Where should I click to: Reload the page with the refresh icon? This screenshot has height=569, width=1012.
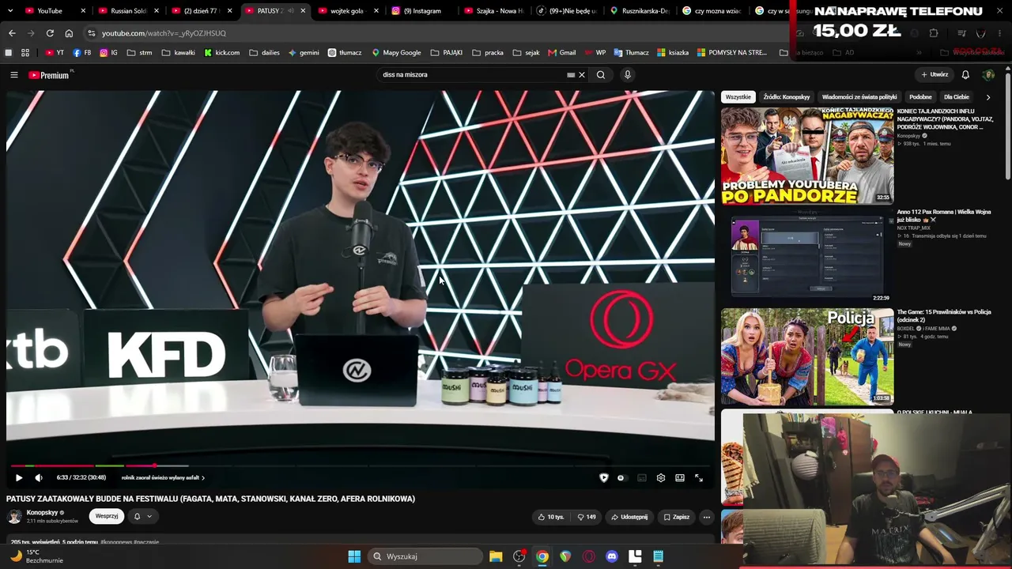click(50, 33)
